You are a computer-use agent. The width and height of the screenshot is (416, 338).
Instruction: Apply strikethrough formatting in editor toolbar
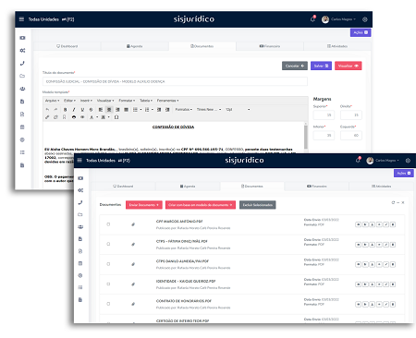(91, 110)
